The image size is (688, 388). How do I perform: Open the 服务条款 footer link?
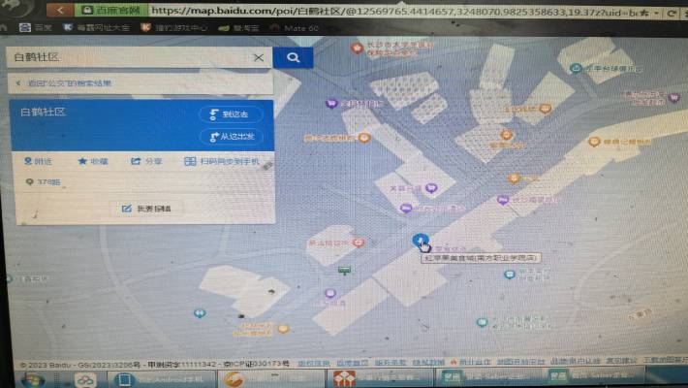(391, 363)
